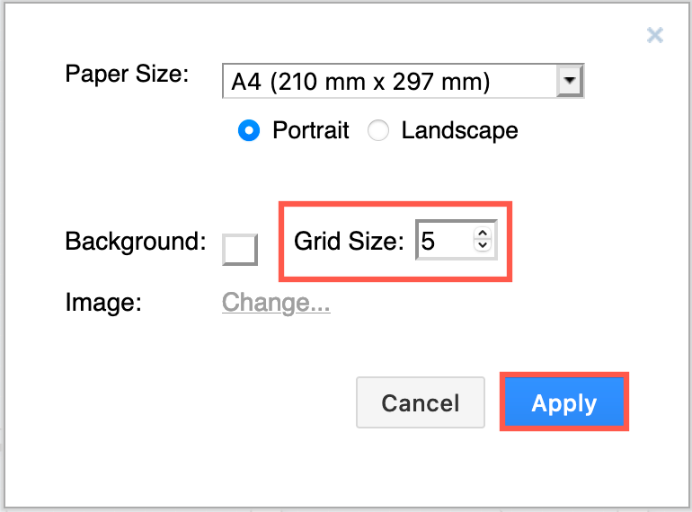Image resolution: width=692 pixels, height=512 pixels.
Task: Click the value 5 in Grid Size
Action: point(429,241)
